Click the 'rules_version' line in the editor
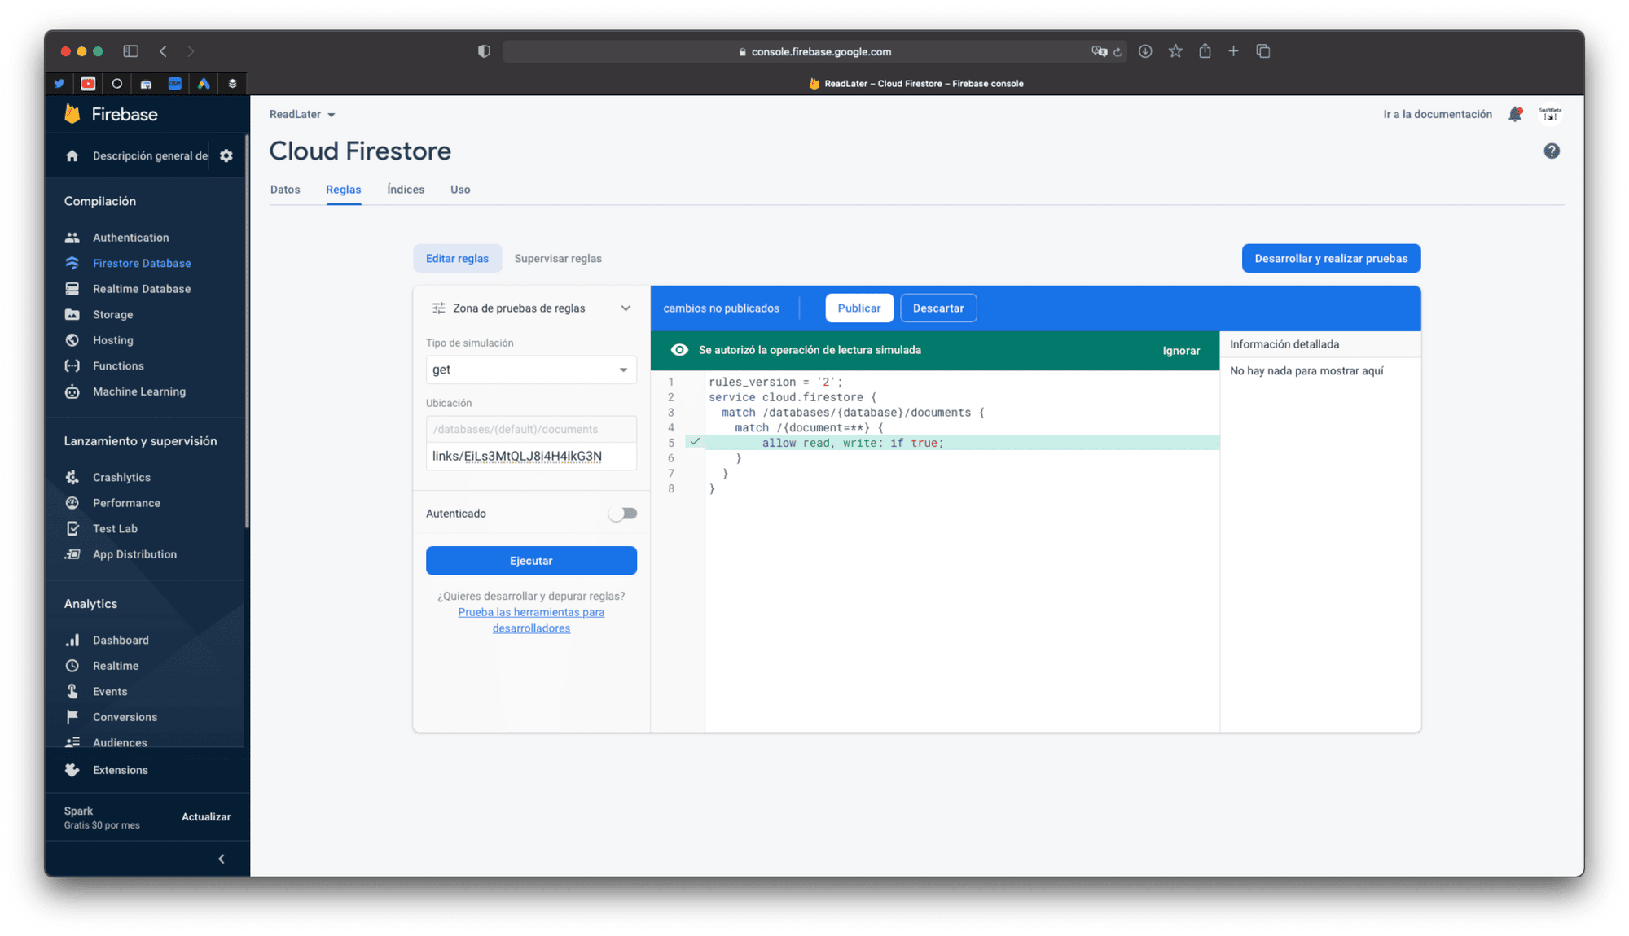Viewport: 1629px width, 936px height. pyautogui.click(x=775, y=382)
